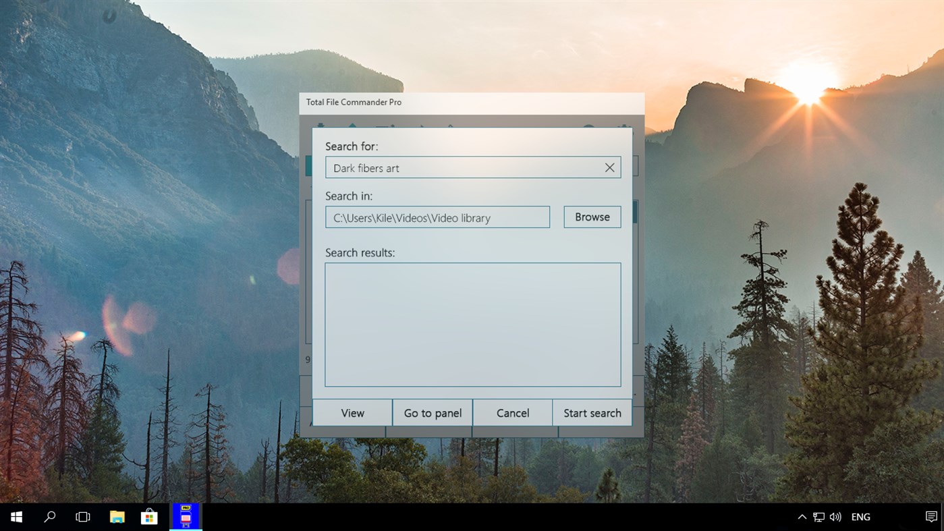The image size is (944, 531).
Task: Clear the search text with the X icon
Action: pos(609,167)
